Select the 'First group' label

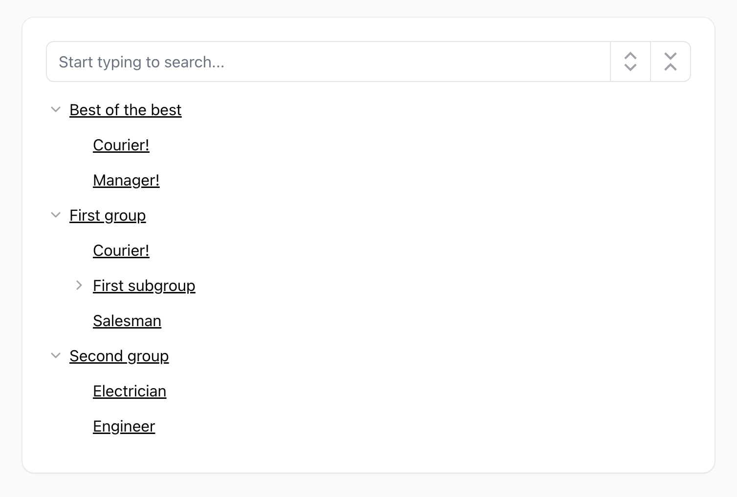[108, 215]
